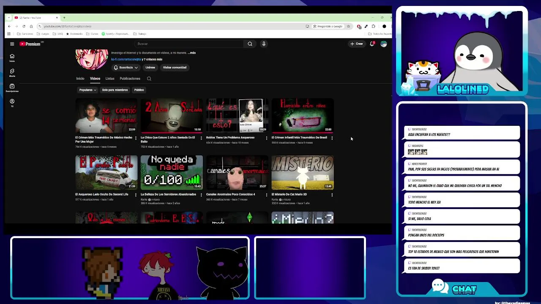
Task: Open Inicio in the left sidebar
Action: tap(12, 58)
